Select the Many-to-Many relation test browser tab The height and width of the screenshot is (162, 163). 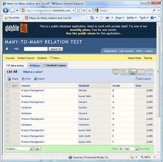pos(52,18)
